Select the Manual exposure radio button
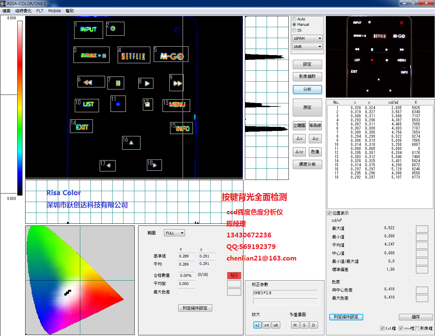The image size is (435, 336). (294, 24)
